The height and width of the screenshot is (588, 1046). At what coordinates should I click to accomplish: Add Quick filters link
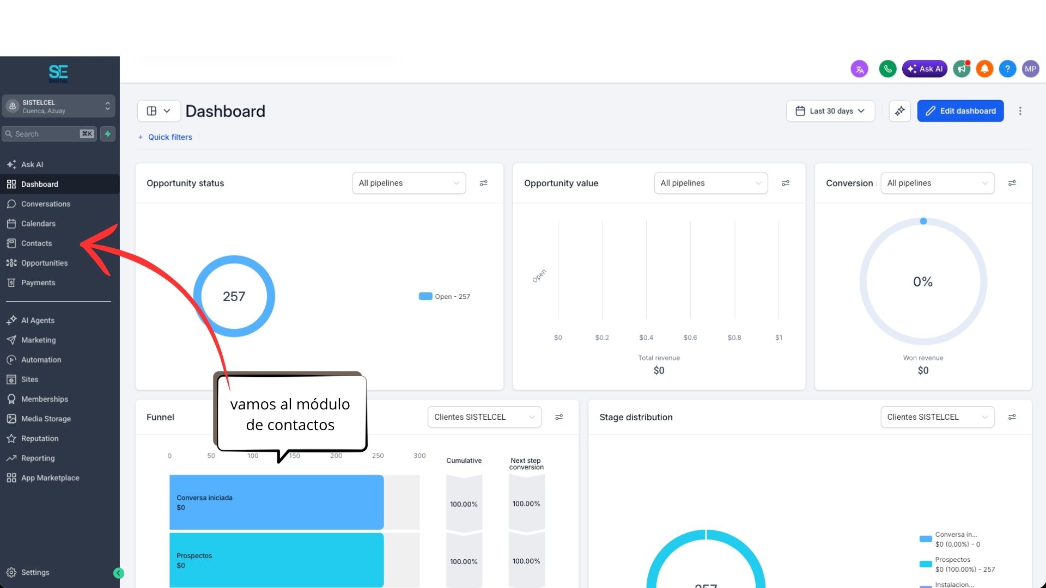(x=165, y=137)
